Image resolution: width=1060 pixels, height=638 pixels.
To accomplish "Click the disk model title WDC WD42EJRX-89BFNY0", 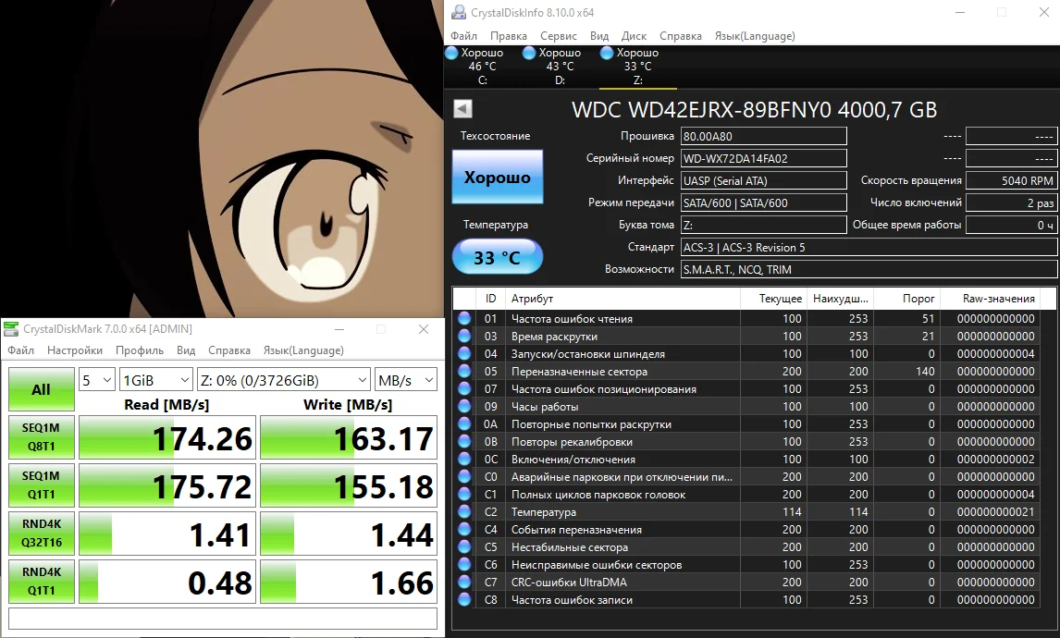I will click(755, 109).
